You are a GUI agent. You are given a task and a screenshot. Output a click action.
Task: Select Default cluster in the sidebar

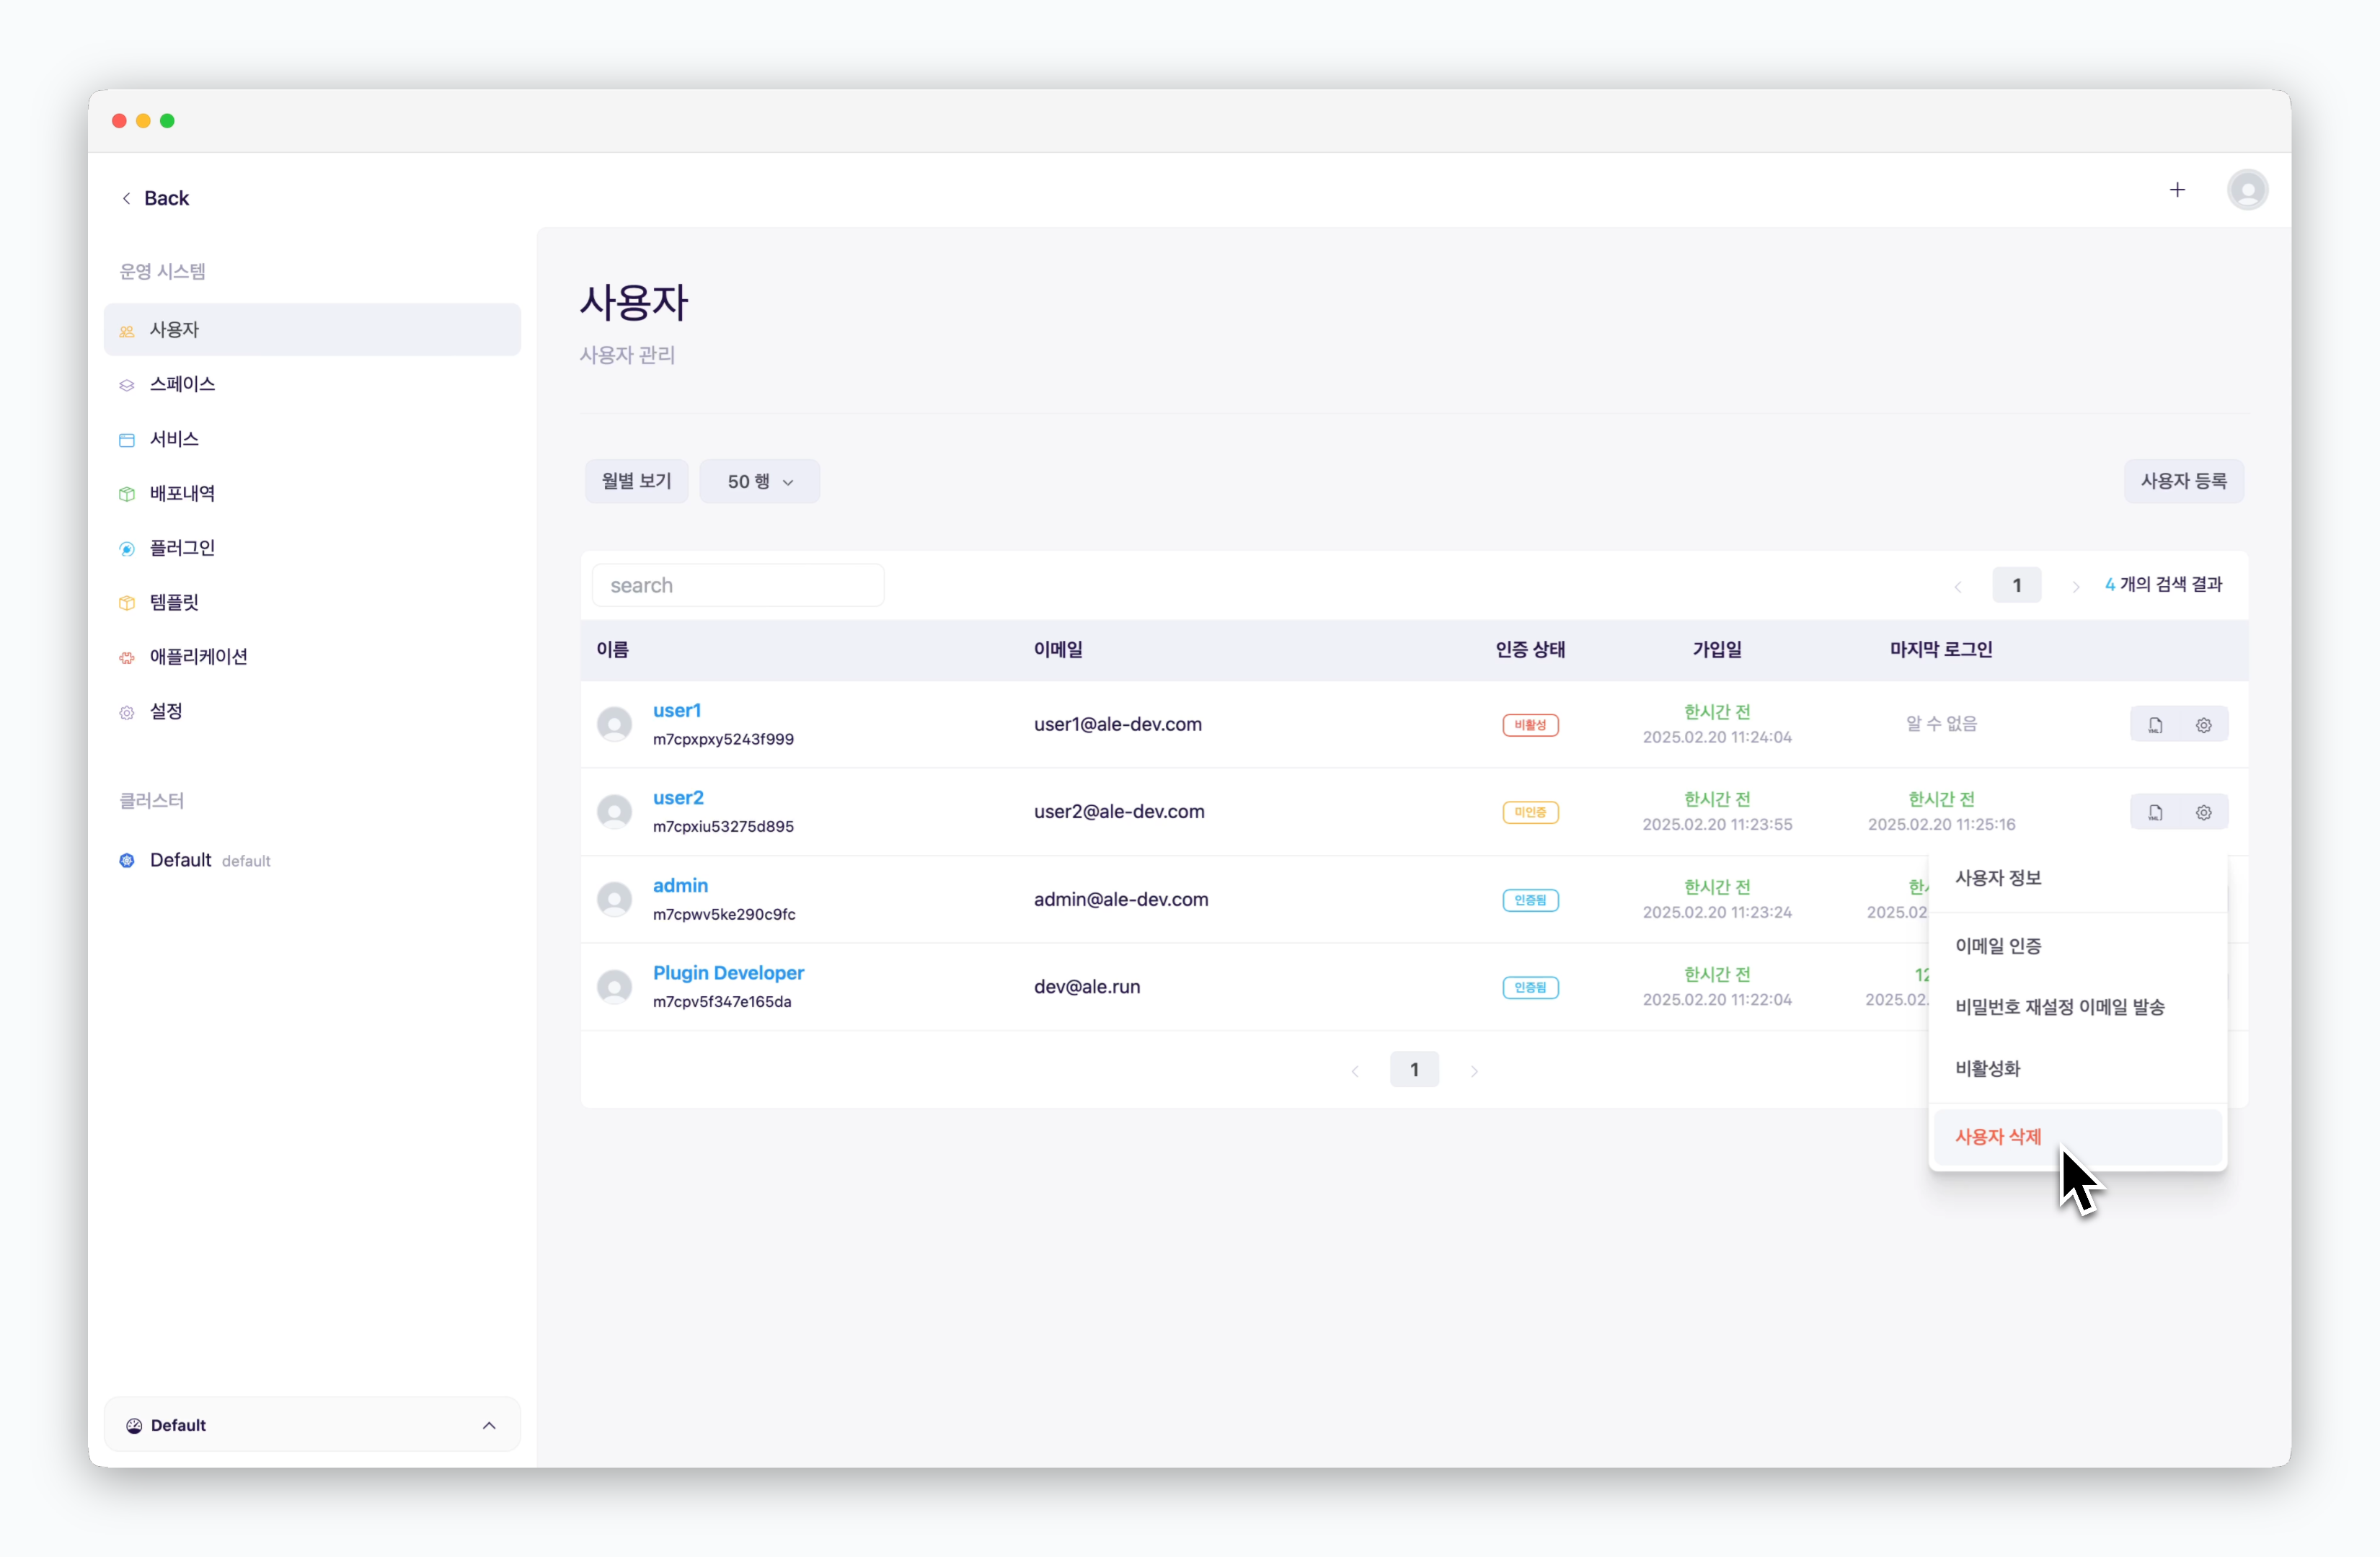coord(312,860)
